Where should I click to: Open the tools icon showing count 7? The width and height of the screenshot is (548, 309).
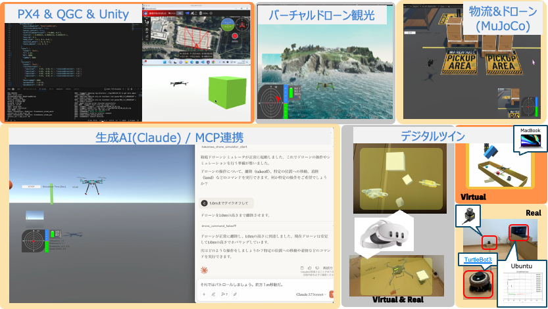point(224,295)
